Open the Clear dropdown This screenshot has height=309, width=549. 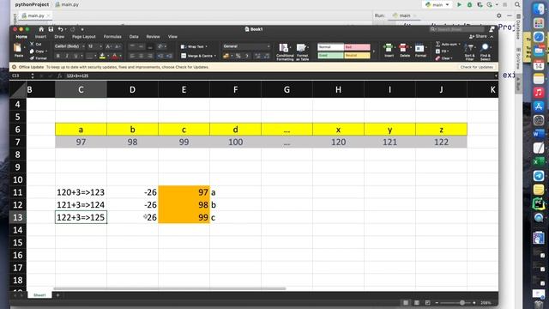pyautogui.click(x=452, y=58)
